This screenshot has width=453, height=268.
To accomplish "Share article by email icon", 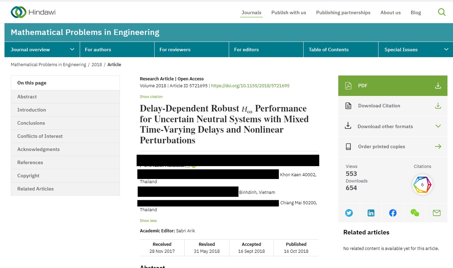I will [436, 213].
